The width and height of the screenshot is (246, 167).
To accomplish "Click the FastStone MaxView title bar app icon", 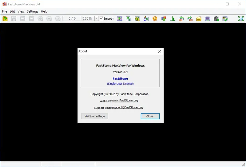I will coord(5,4).
